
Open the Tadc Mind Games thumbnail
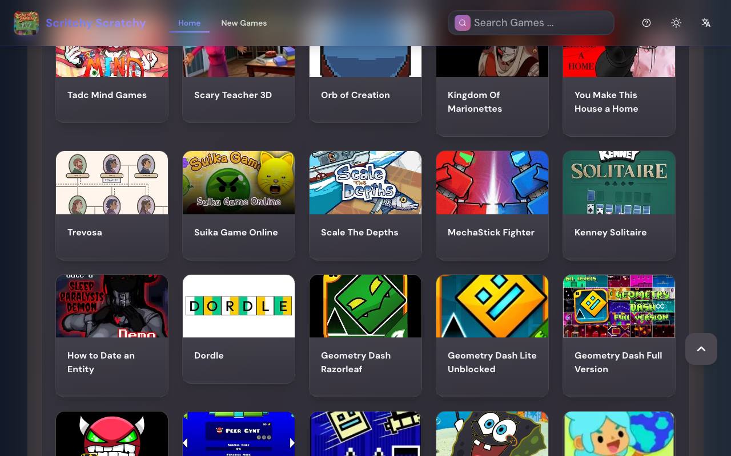[x=112, y=61]
